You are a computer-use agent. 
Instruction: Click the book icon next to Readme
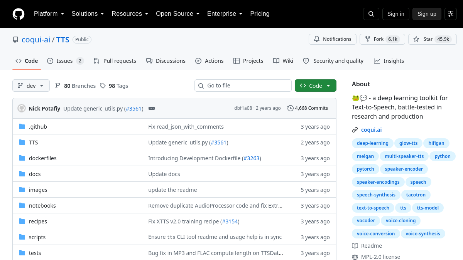click(355, 246)
